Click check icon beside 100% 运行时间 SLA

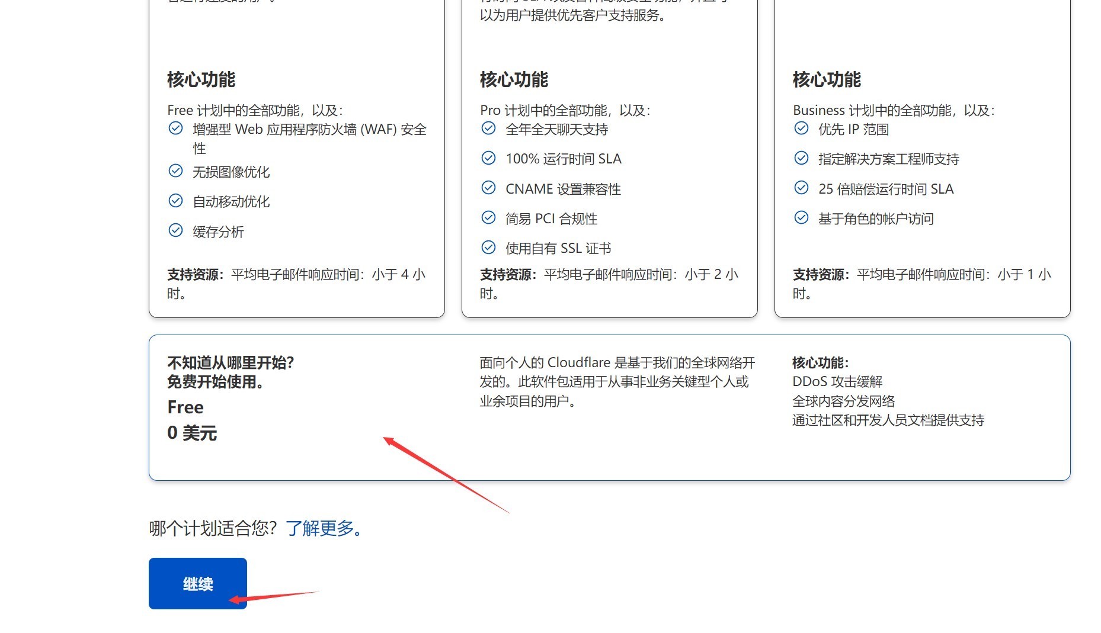489,158
